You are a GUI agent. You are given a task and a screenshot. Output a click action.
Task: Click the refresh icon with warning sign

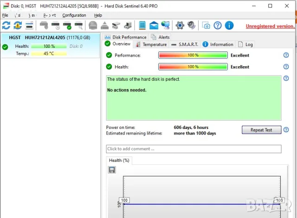(18, 26)
